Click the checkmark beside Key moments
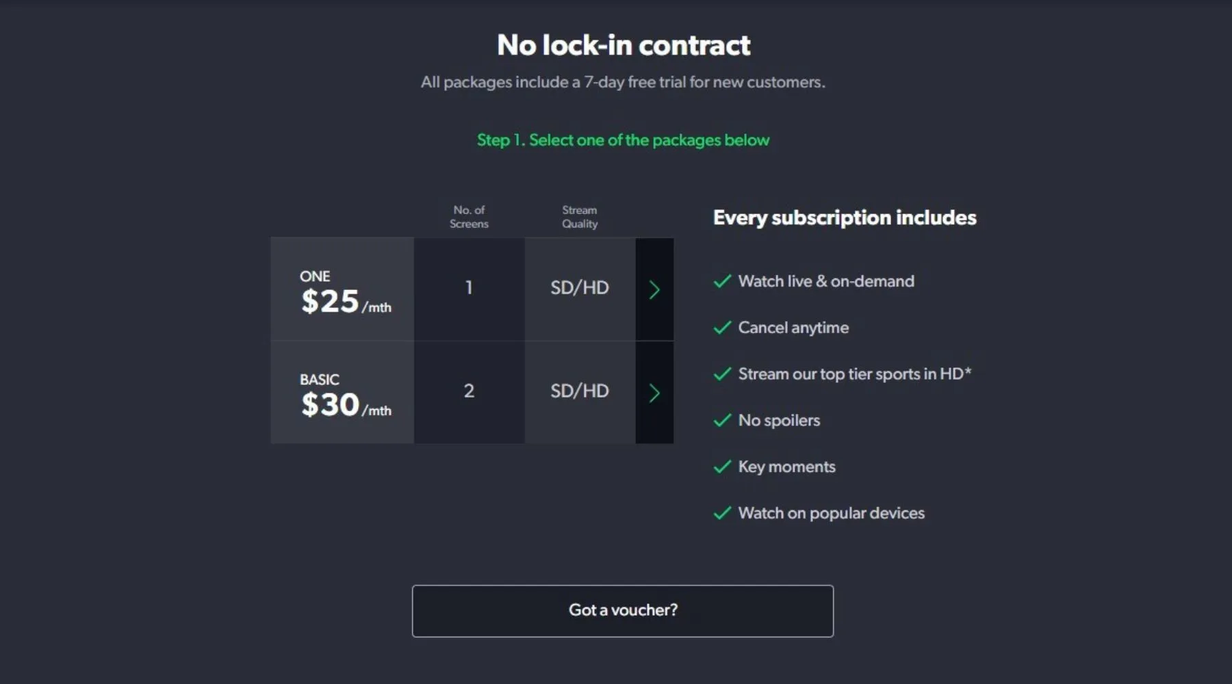The image size is (1232, 684). 722,467
